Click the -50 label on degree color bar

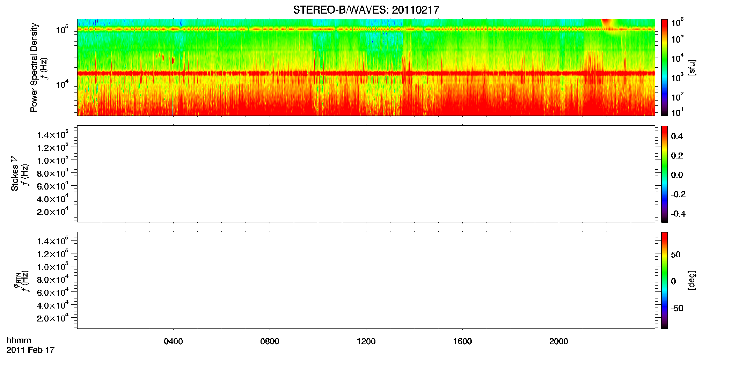(x=677, y=309)
